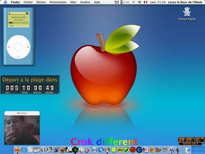Launch Dreamweaver from the Dock
The width and height of the screenshot is (205, 154).
(126, 150)
